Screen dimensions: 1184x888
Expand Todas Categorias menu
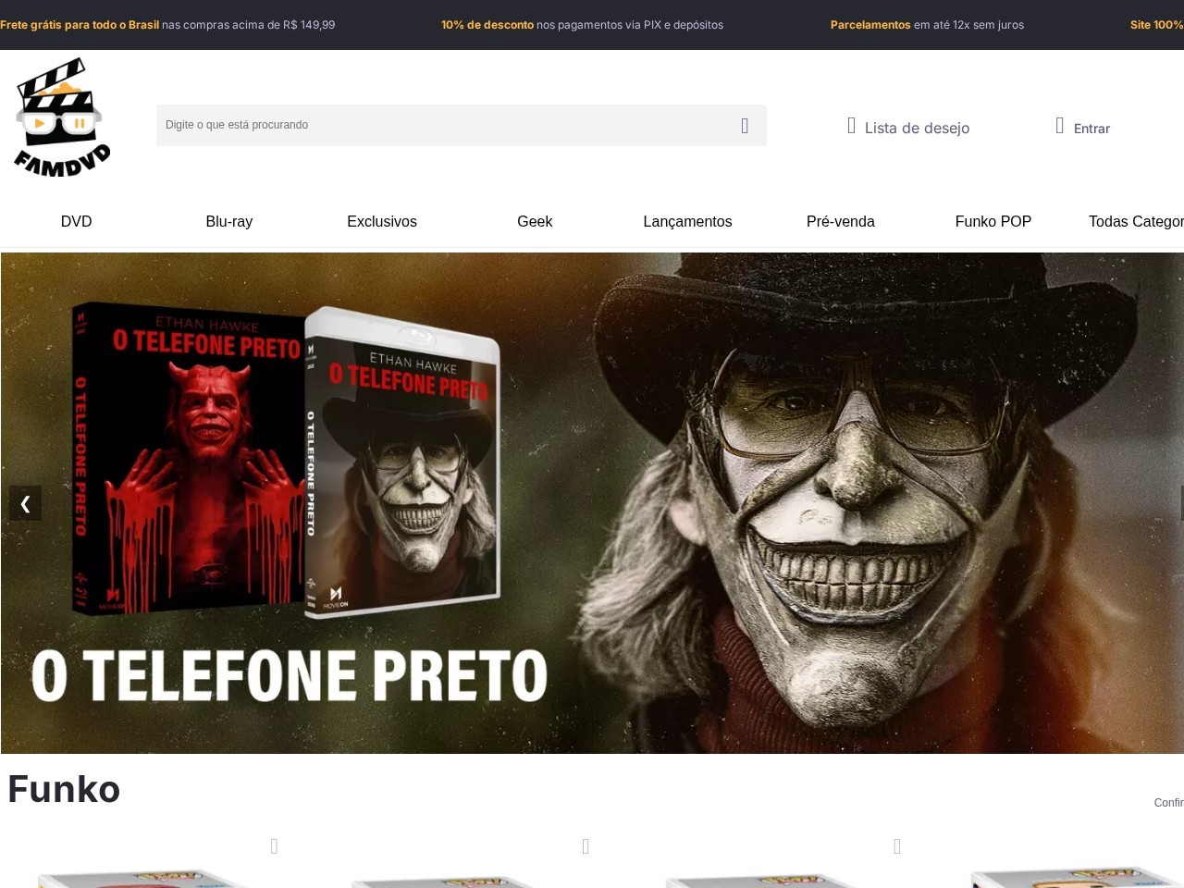(x=1136, y=221)
